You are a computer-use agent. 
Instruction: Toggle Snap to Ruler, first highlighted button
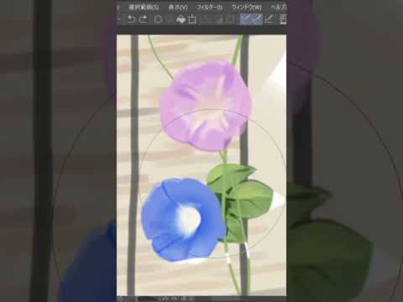(246, 19)
